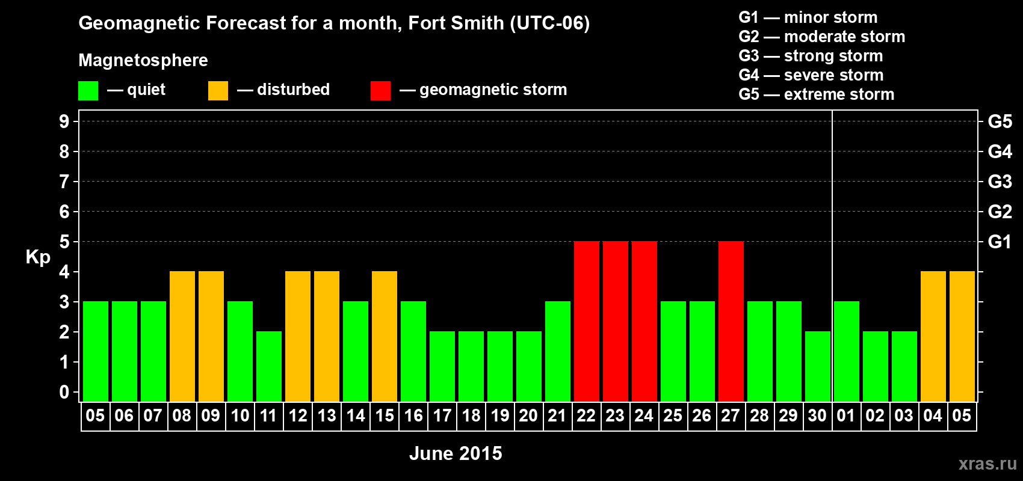Click the green bar for June 07

pyautogui.click(x=153, y=351)
